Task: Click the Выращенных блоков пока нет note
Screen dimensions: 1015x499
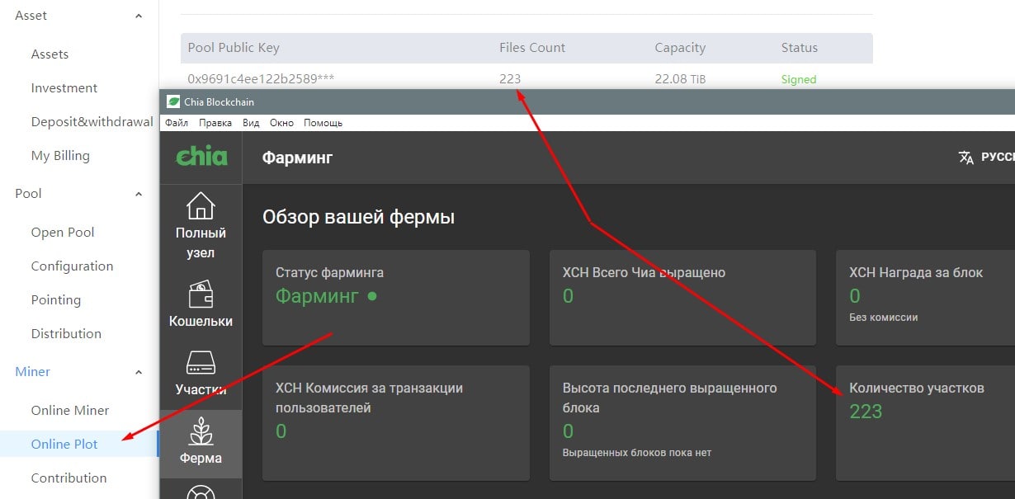Action: 637,452
